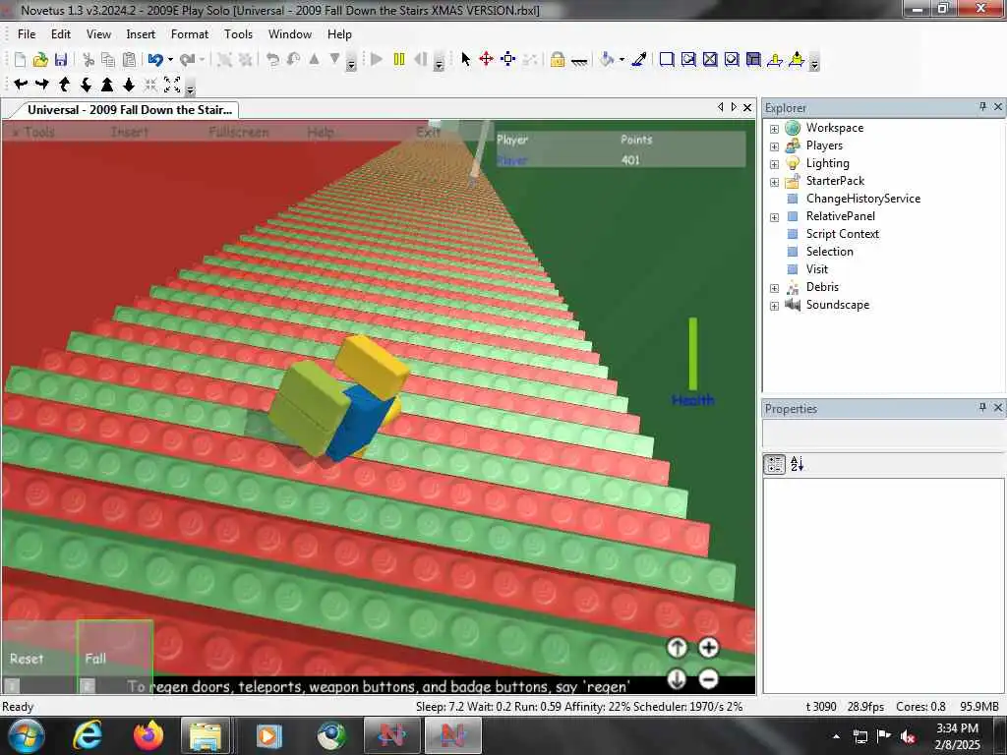Screen dimensions: 1007x755
Task: Click in-game zoom in plus button
Action: point(708,648)
